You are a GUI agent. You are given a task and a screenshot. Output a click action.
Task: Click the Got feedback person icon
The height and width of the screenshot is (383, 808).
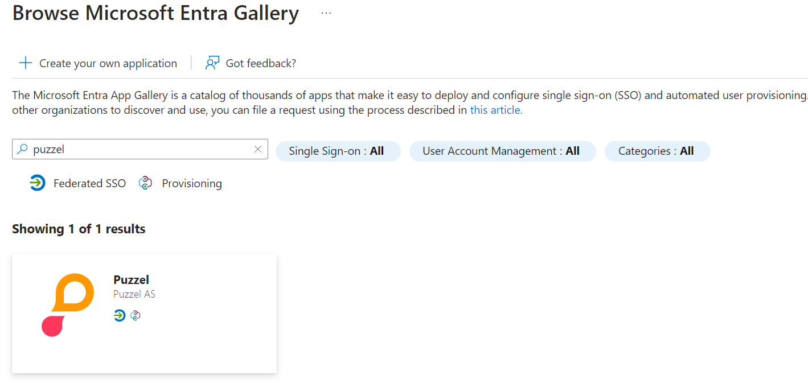click(212, 63)
